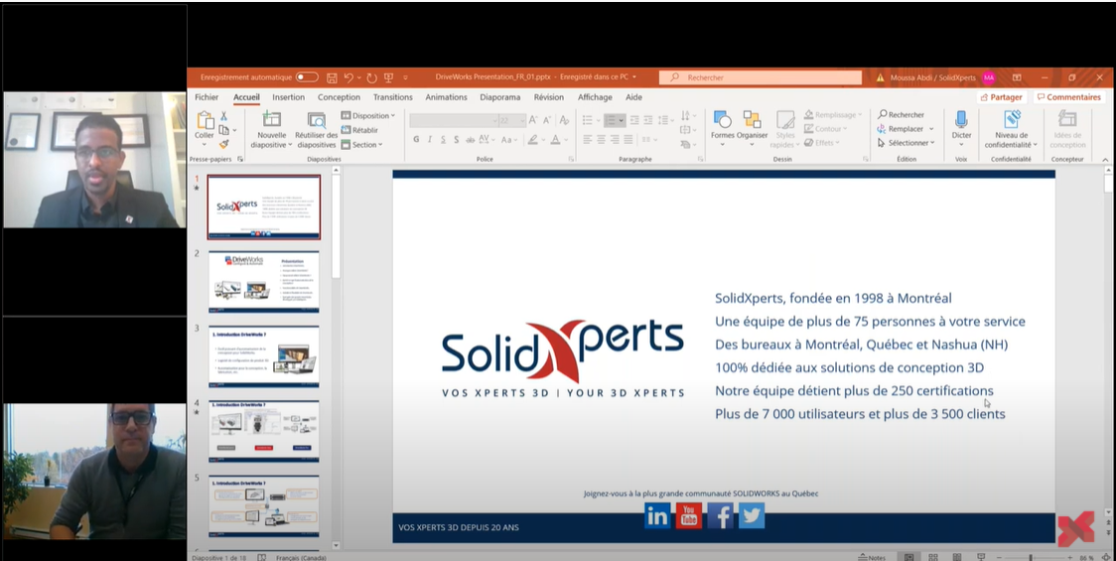This screenshot has height=561, width=1116.
Task: Expand the Remplacer dropdown arrow
Action: [x=931, y=129]
